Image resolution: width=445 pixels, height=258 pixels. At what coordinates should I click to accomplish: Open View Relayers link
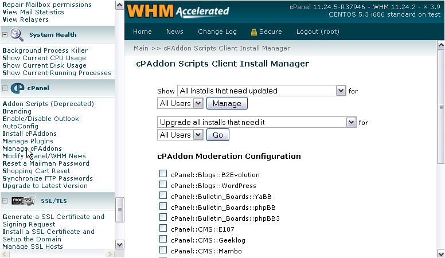tap(26, 19)
